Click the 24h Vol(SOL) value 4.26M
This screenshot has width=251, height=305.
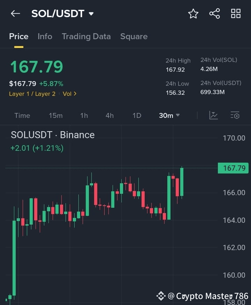(209, 69)
